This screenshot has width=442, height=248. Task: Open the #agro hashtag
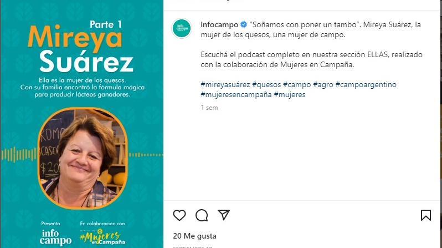tap(323, 84)
